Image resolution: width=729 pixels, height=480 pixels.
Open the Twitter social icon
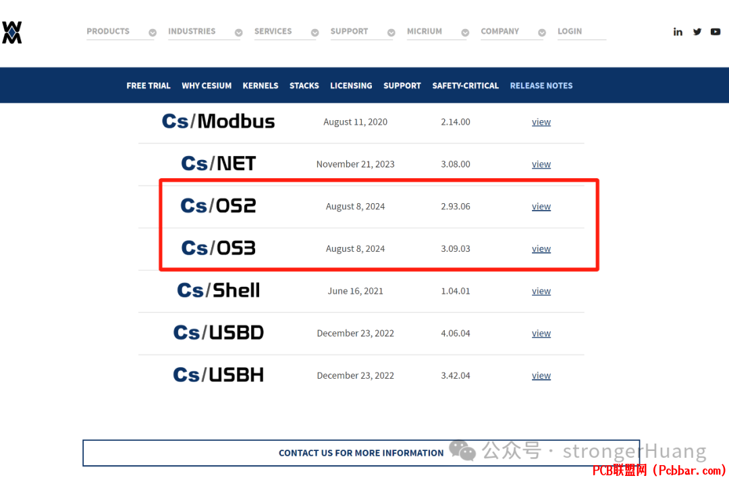point(697,32)
